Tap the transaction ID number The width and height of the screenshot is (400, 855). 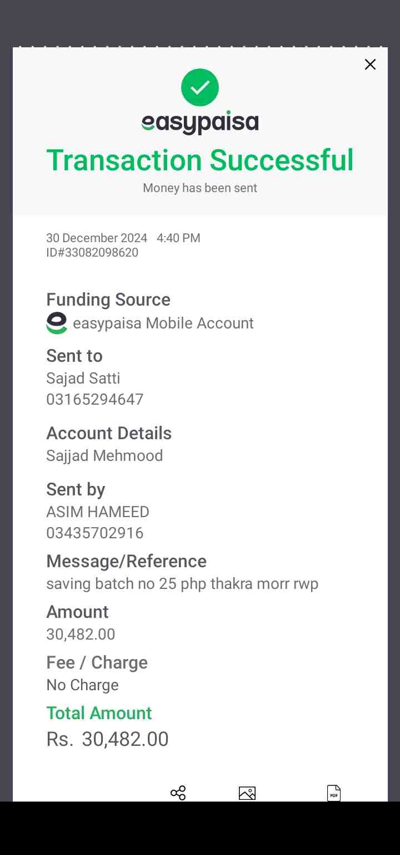92,253
